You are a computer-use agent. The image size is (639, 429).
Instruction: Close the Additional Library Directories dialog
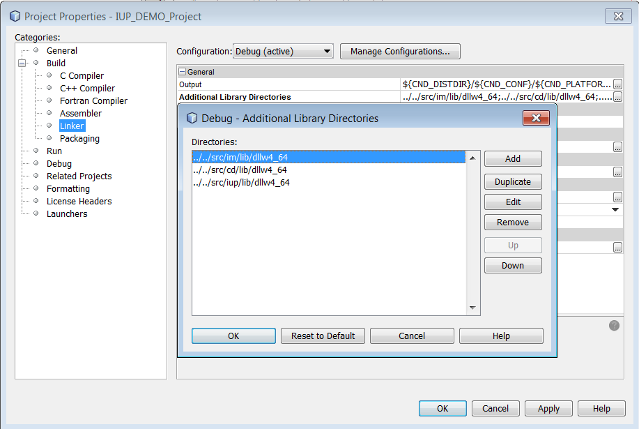(536, 119)
